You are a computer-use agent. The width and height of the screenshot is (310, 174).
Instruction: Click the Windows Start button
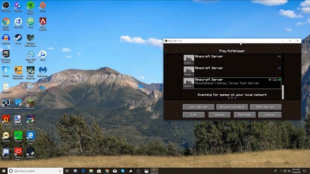click(3, 171)
